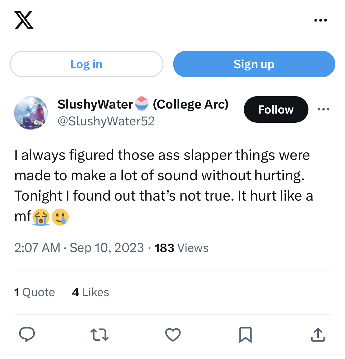The image size is (345, 359).
Task: Bookmark the tweet with bookmark icon
Action: click(245, 335)
